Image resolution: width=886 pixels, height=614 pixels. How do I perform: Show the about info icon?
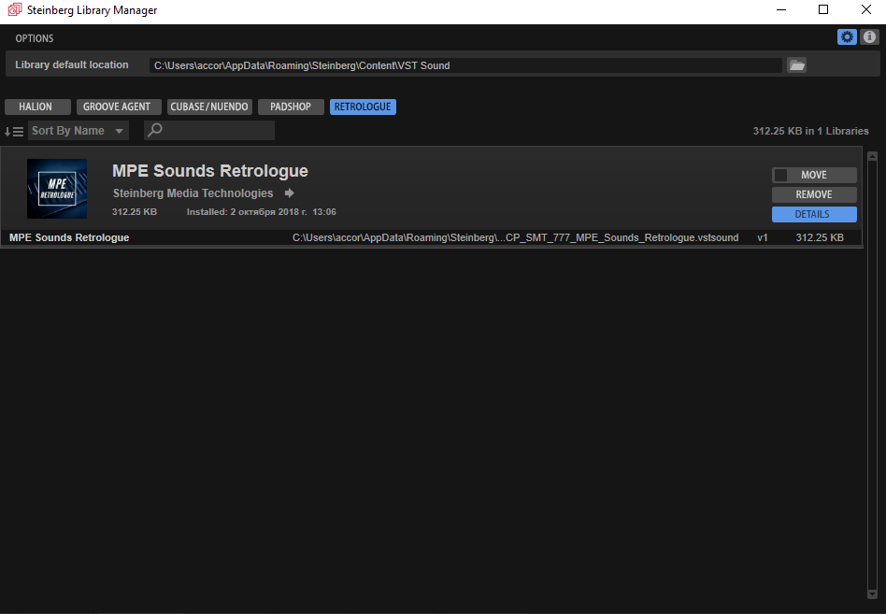869,37
